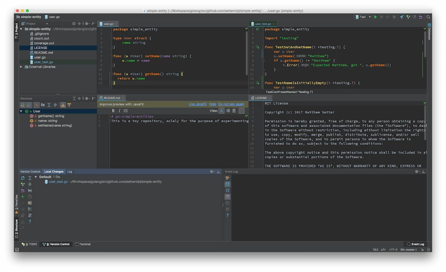Select the user.go editor tab

click(108, 24)
